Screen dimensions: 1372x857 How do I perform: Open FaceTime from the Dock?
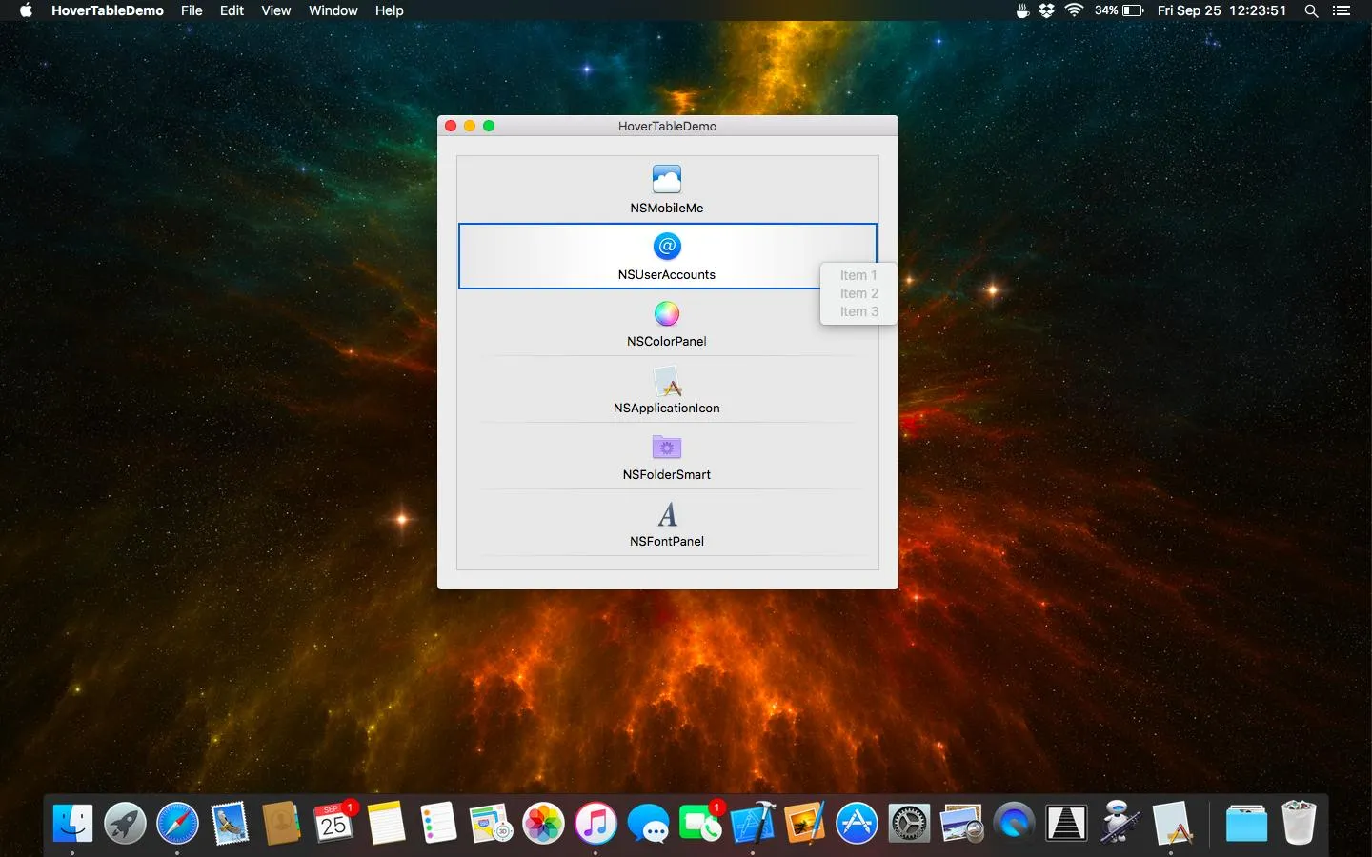click(700, 824)
